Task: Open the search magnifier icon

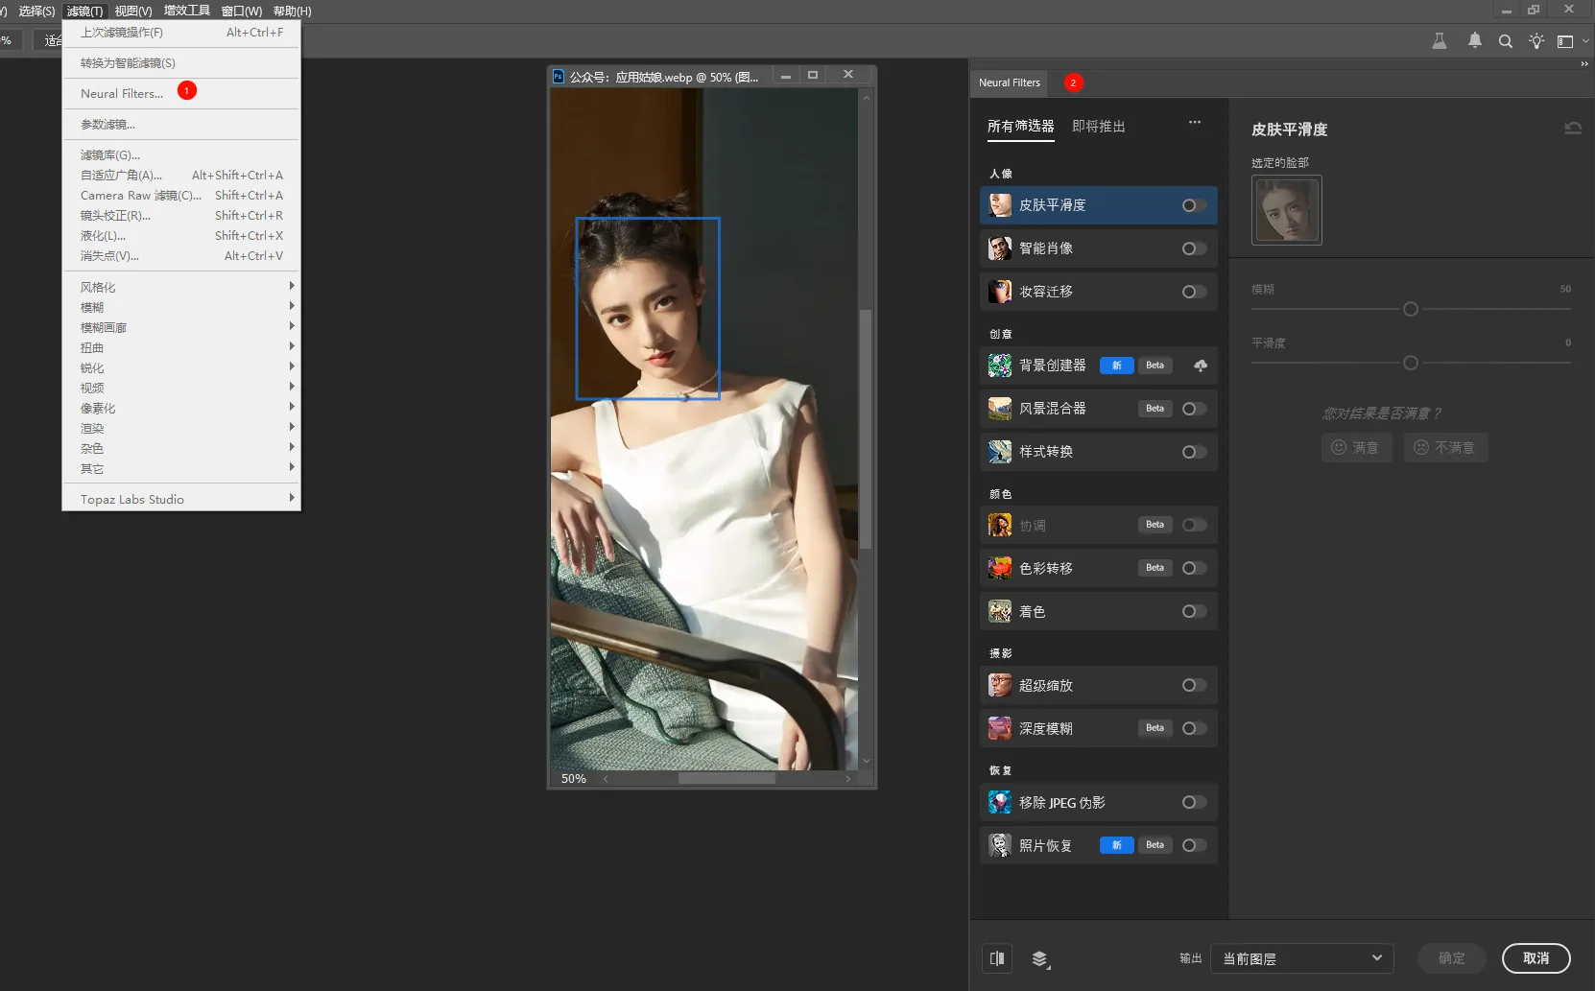Action: coord(1505,41)
